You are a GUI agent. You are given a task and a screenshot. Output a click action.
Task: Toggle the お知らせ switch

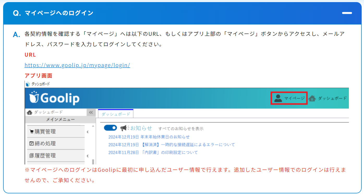click(x=110, y=128)
